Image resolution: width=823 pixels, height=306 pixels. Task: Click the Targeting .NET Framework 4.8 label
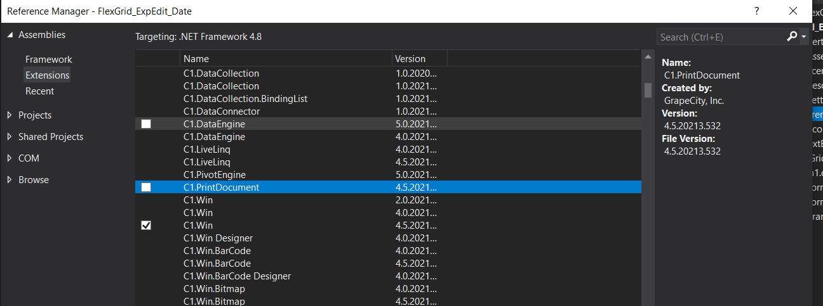199,37
